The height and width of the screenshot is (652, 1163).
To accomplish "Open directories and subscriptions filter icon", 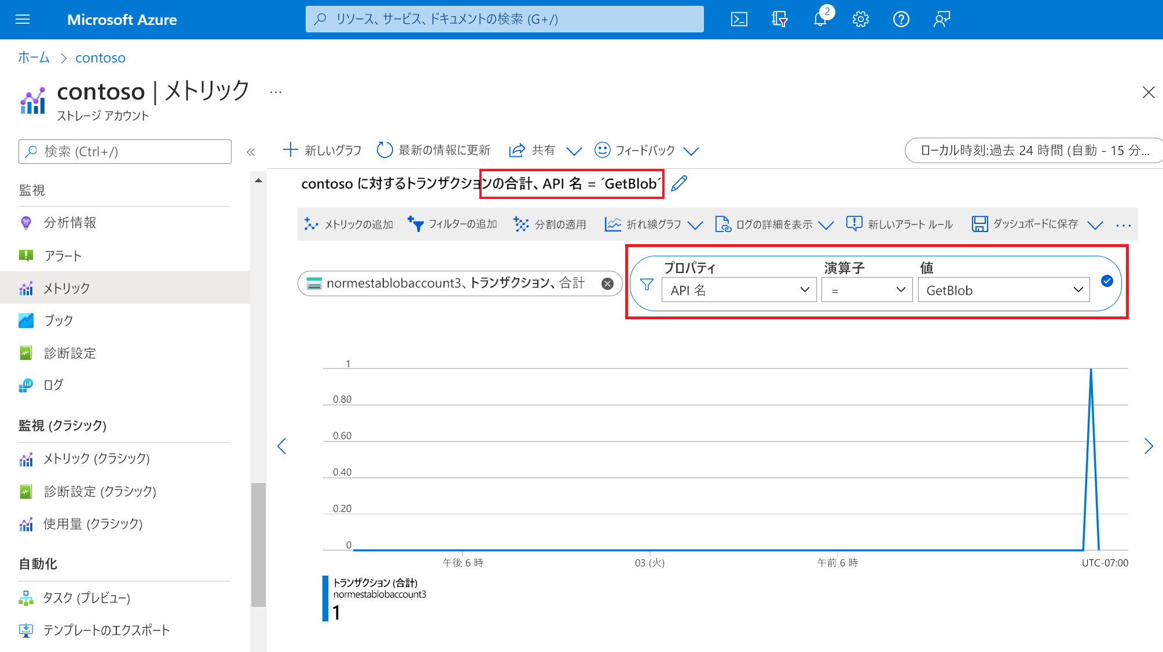I will (x=780, y=20).
